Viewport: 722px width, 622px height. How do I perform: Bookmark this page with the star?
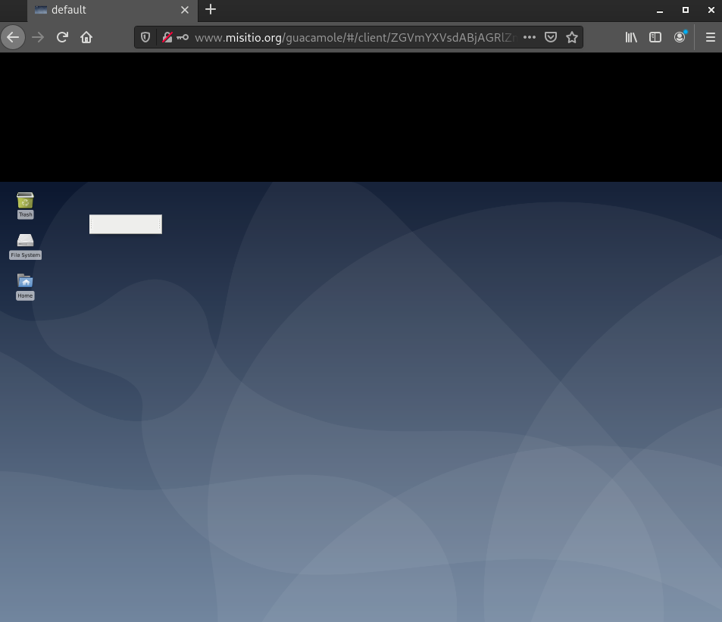point(572,37)
